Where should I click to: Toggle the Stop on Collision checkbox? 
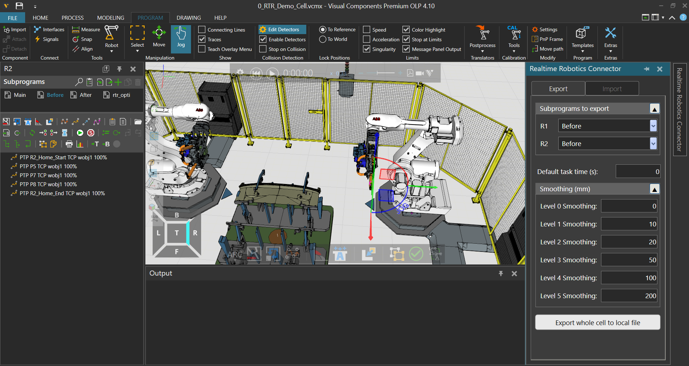click(x=263, y=49)
